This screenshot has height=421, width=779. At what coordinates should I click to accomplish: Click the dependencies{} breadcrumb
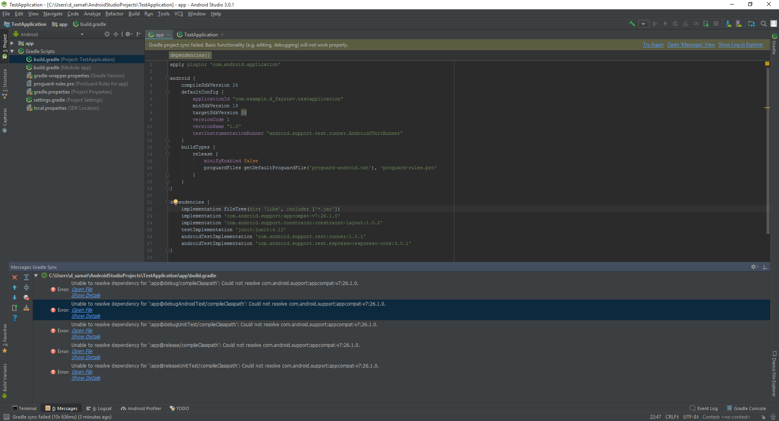pos(190,55)
